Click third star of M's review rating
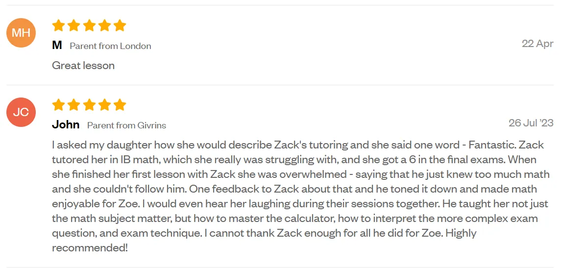This screenshot has height=270, width=562. [89, 25]
